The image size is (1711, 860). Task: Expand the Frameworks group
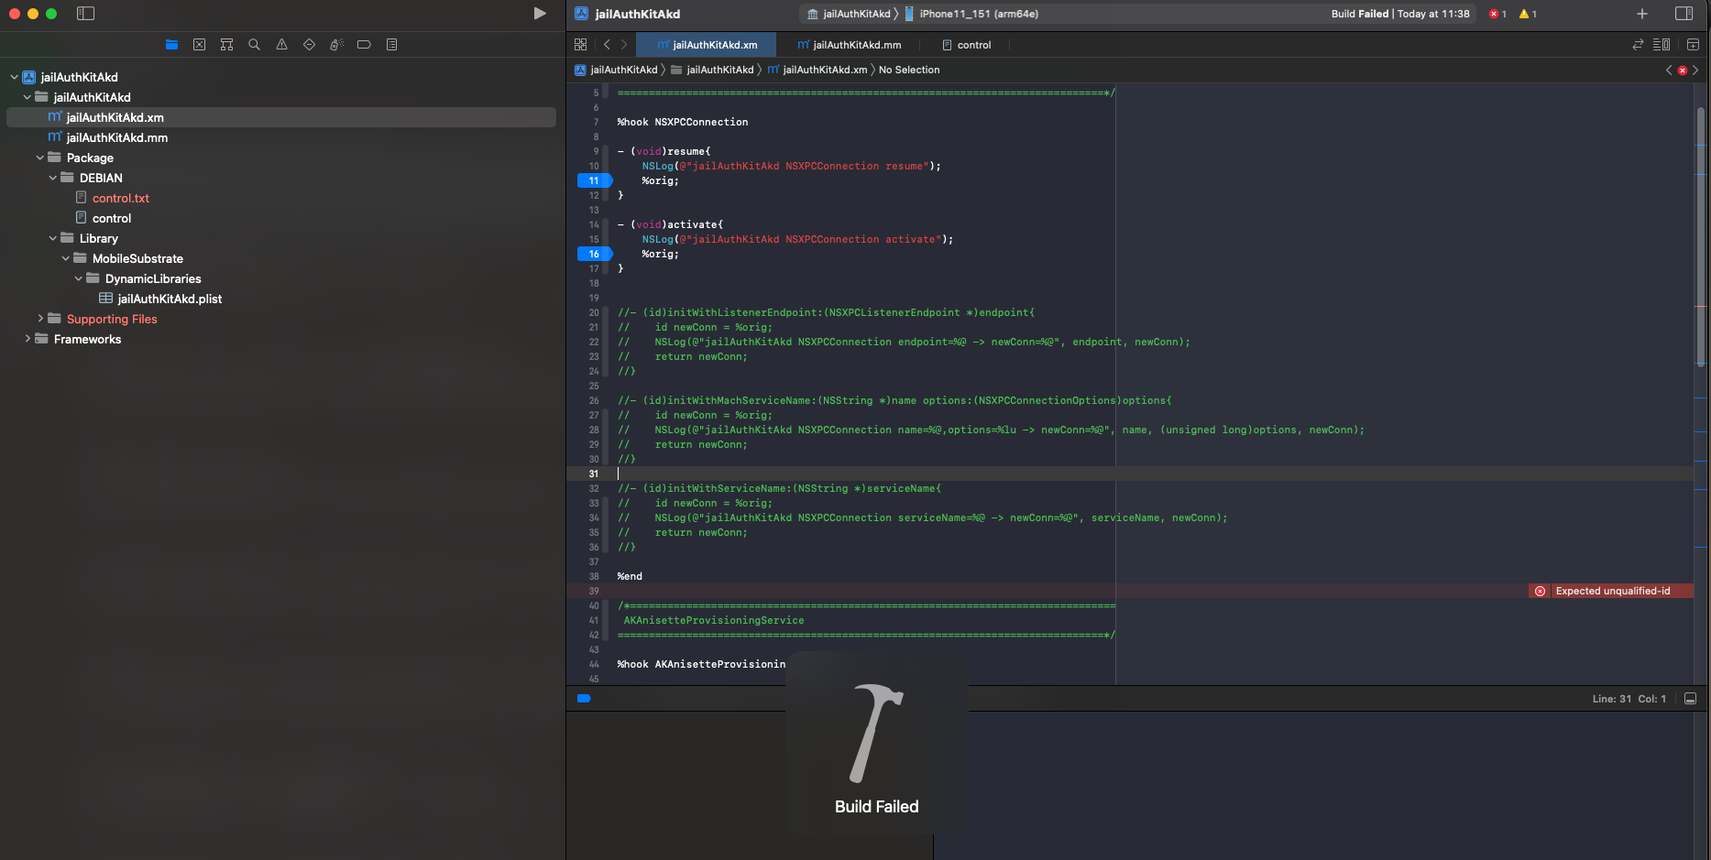tap(27, 339)
